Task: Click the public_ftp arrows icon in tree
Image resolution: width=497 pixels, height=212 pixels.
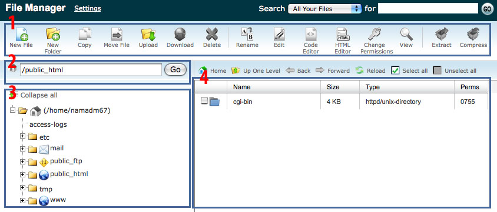Action: pos(44,163)
